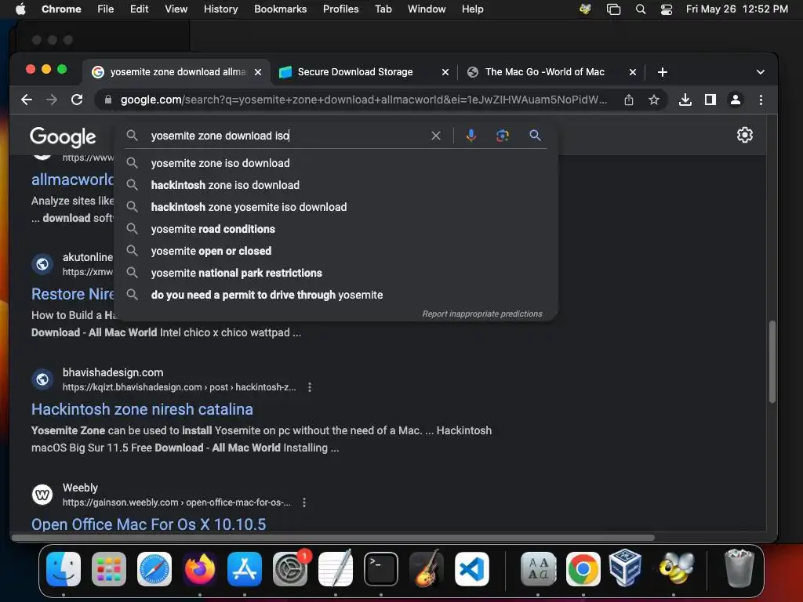This screenshot has width=803, height=602.
Task: Choose the permit to drive through yosemite suggestion
Action: point(336,296)
